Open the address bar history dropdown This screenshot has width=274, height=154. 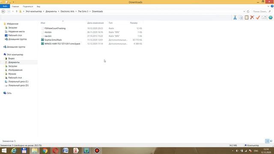click(x=244, y=12)
